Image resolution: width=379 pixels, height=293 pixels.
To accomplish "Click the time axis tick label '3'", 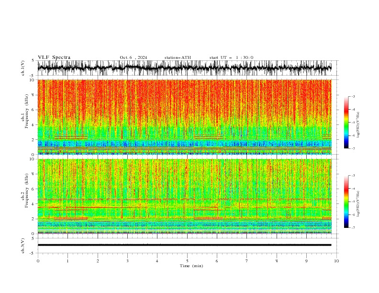I will pyautogui.click(x=127, y=261).
